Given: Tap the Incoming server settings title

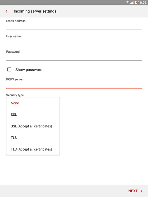Looking at the screenshot, I should (35, 11).
